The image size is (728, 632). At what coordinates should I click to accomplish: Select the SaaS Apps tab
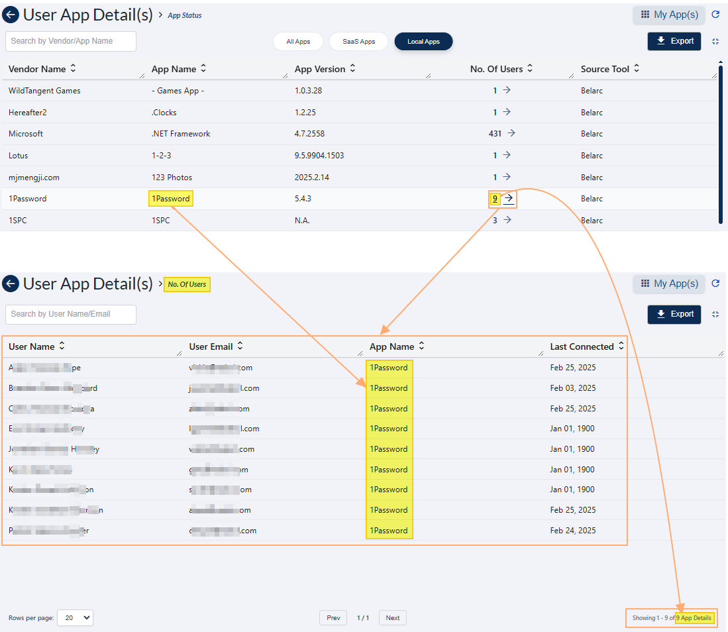[358, 42]
